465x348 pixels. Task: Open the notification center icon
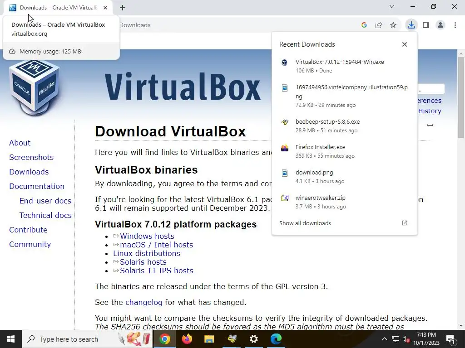click(450, 339)
